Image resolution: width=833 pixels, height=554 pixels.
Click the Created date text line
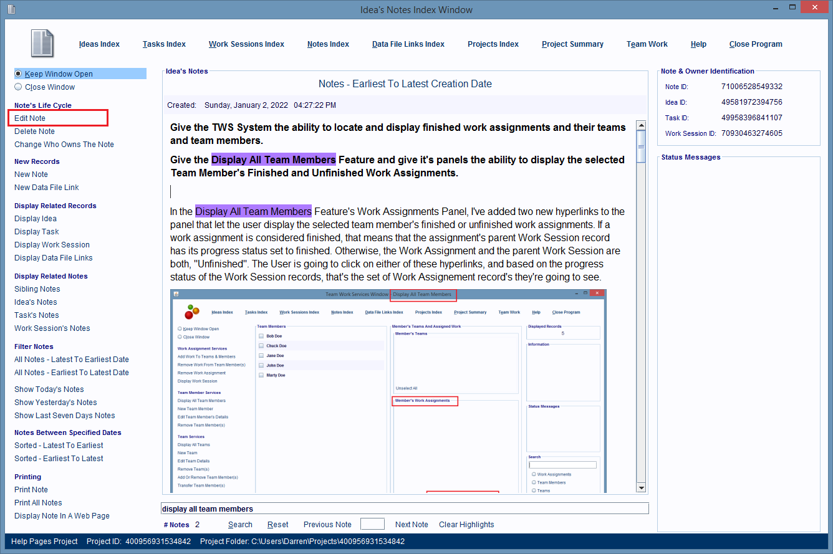(x=251, y=105)
